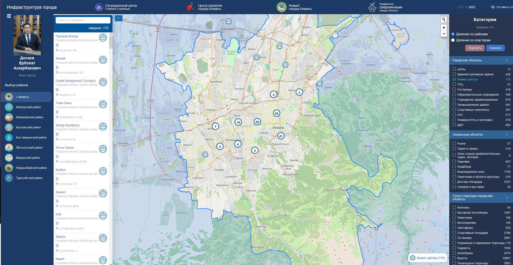Select Алатауский район in district list
Image resolution: width=513 pixels, height=265 pixels.
point(26,107)
